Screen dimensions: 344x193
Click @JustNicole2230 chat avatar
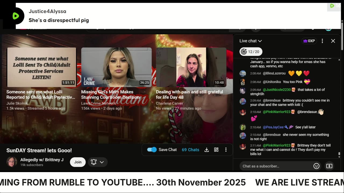click(243, 91)
